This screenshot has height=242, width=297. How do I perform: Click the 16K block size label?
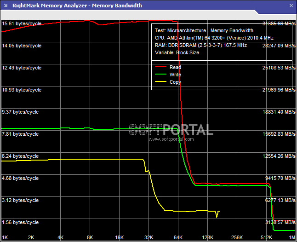pos(120,237)
